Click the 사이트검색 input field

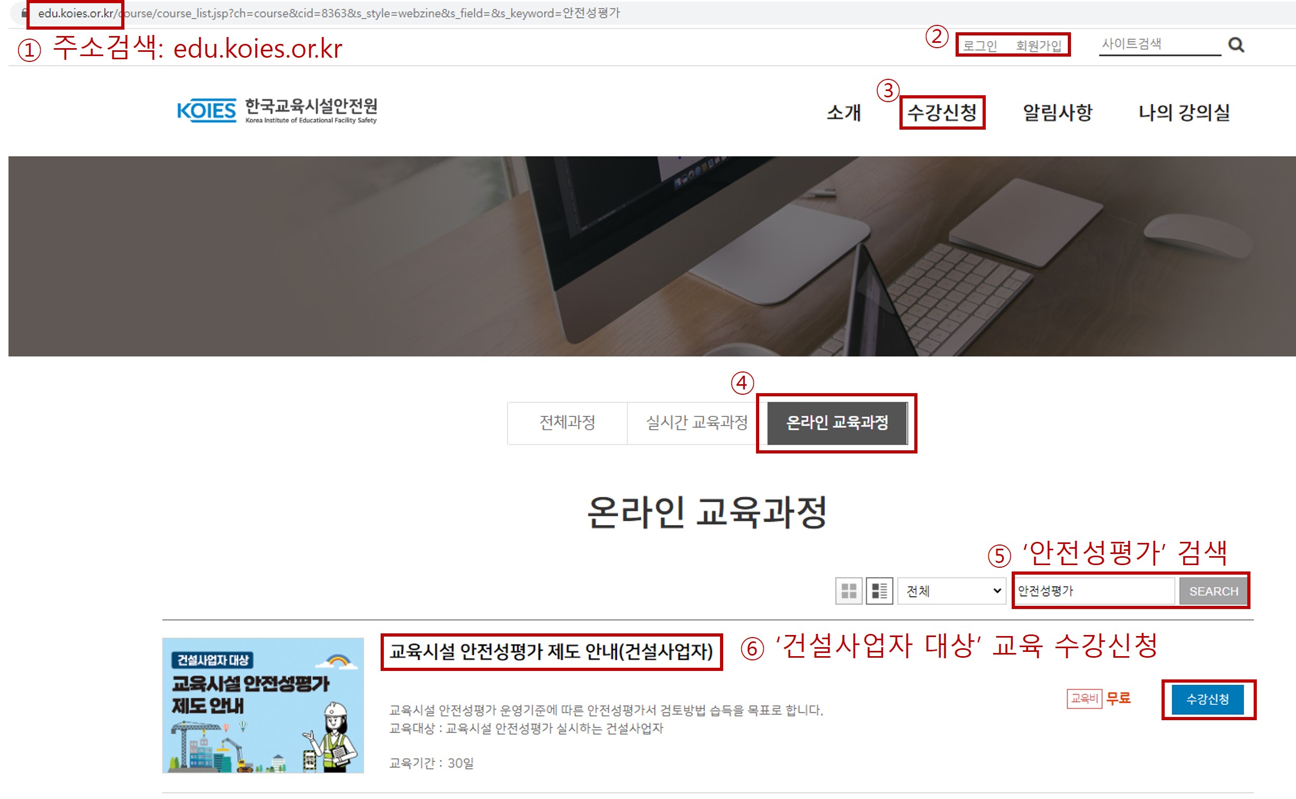(1158, 44)
